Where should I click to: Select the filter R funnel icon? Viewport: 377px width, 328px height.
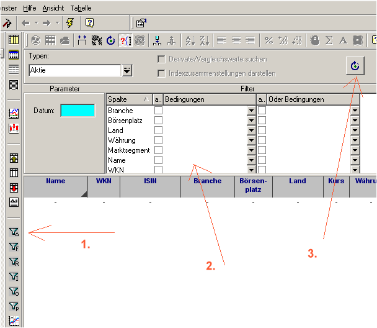[14, 262]
